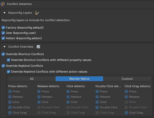Disable Override Shortcut Conflicts
This screenshot has height=118, width=154.
coord(3,54)
